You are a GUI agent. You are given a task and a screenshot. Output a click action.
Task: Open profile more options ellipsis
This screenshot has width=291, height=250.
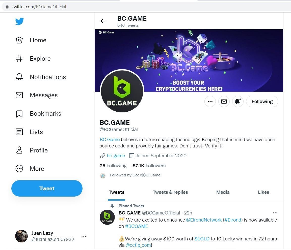(x=210, y=102)
